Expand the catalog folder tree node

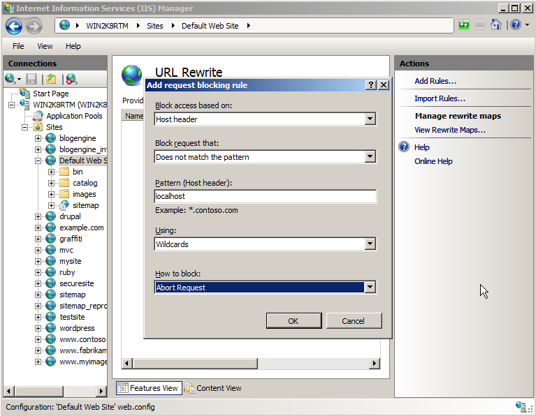pyautogui.click(x=52, y=183)
